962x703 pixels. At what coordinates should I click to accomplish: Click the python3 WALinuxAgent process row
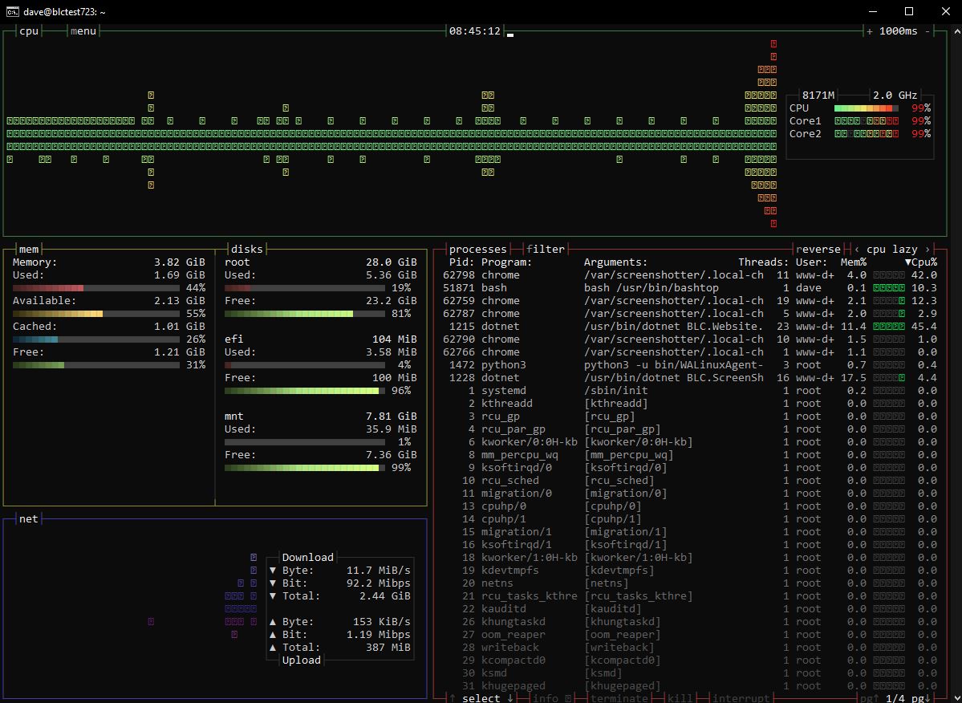(689, 365)
